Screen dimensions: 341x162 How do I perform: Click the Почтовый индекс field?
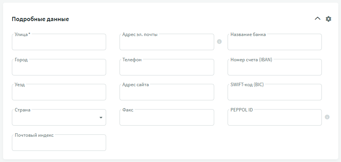click(x=59, y=144)
